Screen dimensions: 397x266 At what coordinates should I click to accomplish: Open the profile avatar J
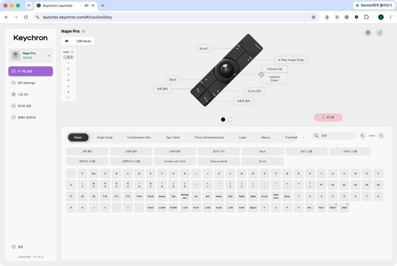(381, 17)
